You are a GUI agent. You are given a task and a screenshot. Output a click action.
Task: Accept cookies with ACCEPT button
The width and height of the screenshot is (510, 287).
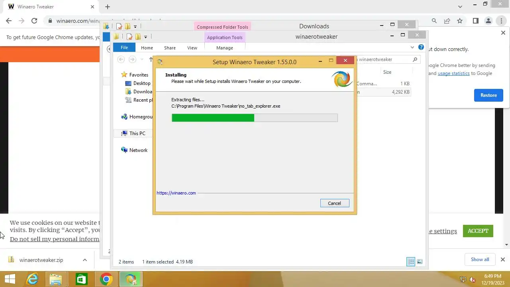478,231
